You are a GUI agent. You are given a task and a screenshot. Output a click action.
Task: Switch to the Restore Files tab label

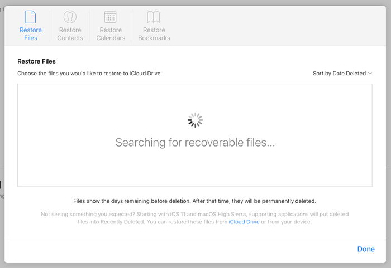click(x=31, y=34)
